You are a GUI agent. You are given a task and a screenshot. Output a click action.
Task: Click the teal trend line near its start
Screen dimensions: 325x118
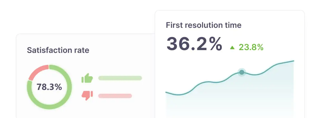click(172, 94)
